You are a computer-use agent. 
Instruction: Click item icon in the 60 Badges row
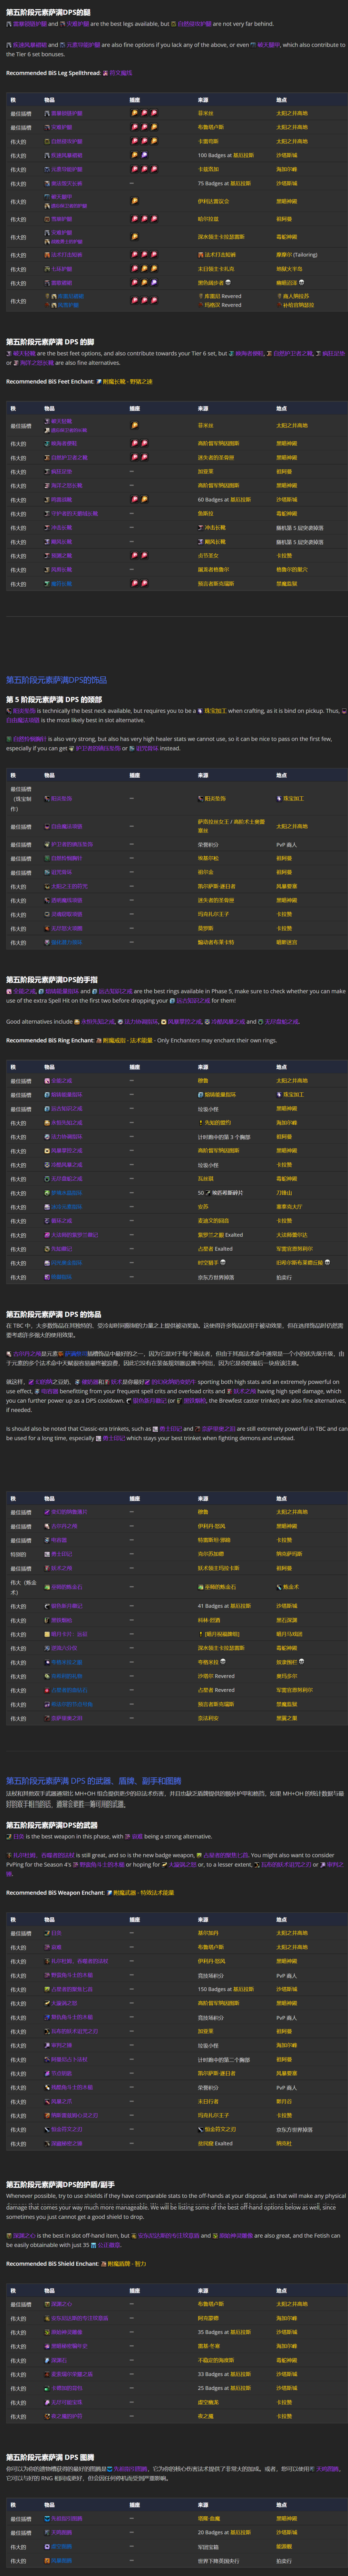[47, 499]
